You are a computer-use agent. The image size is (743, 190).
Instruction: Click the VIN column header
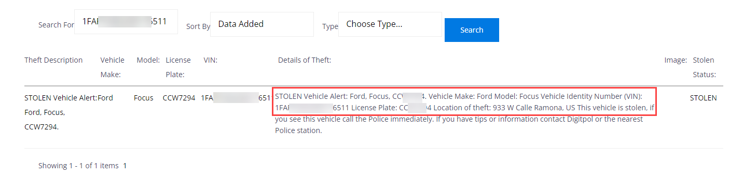[x=210, y=60]
